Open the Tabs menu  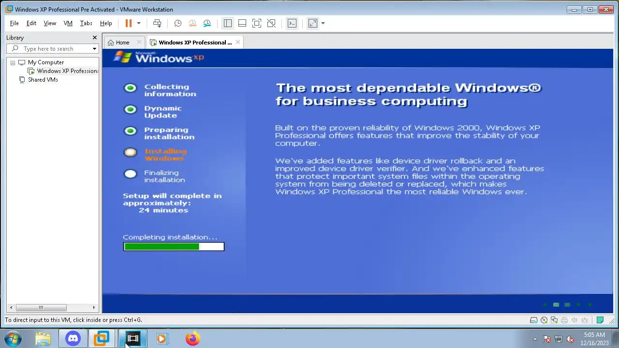point(86,23)
